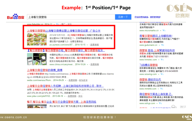Open the 添加百度到桌面 link
Image resolution: width=192 pixels, height=121 pixels.
click(x=148, y=17)
